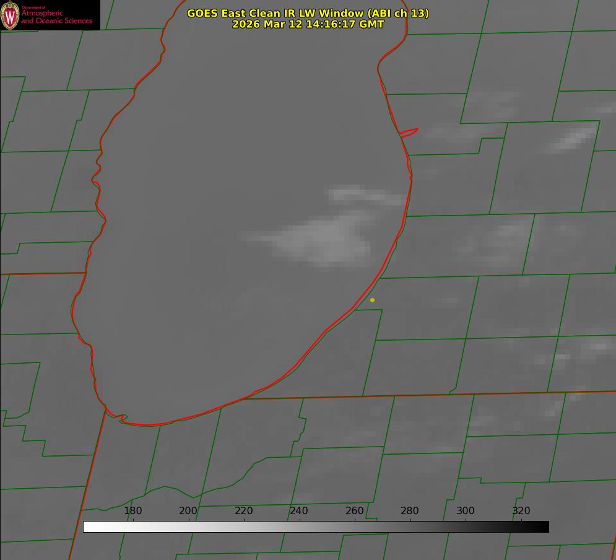Click the 240 colorbar label
Viewport: 616px width, 560px height.
click(x=299, y=510)
